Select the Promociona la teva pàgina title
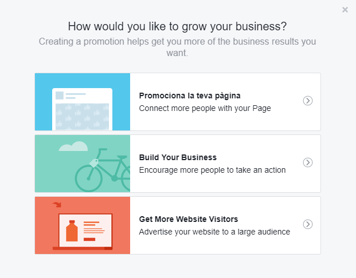This screenshot has height=278, width=356. coord(189,96)
